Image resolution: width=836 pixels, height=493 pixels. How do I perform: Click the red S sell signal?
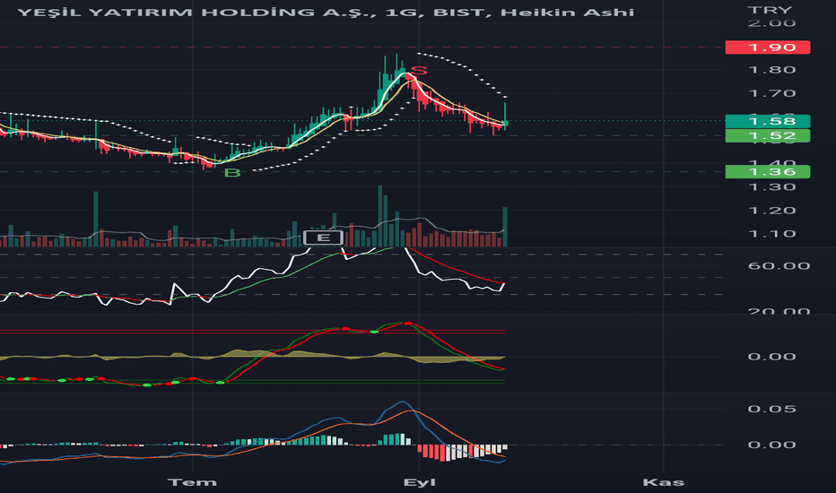click(420, 70)
